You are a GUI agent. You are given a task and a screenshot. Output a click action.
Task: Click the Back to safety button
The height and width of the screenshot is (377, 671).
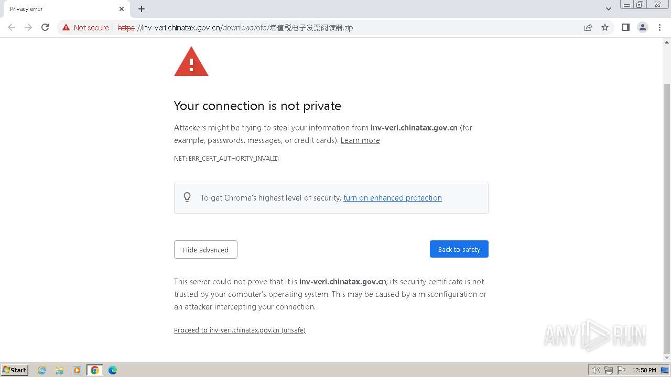point(459,249)
